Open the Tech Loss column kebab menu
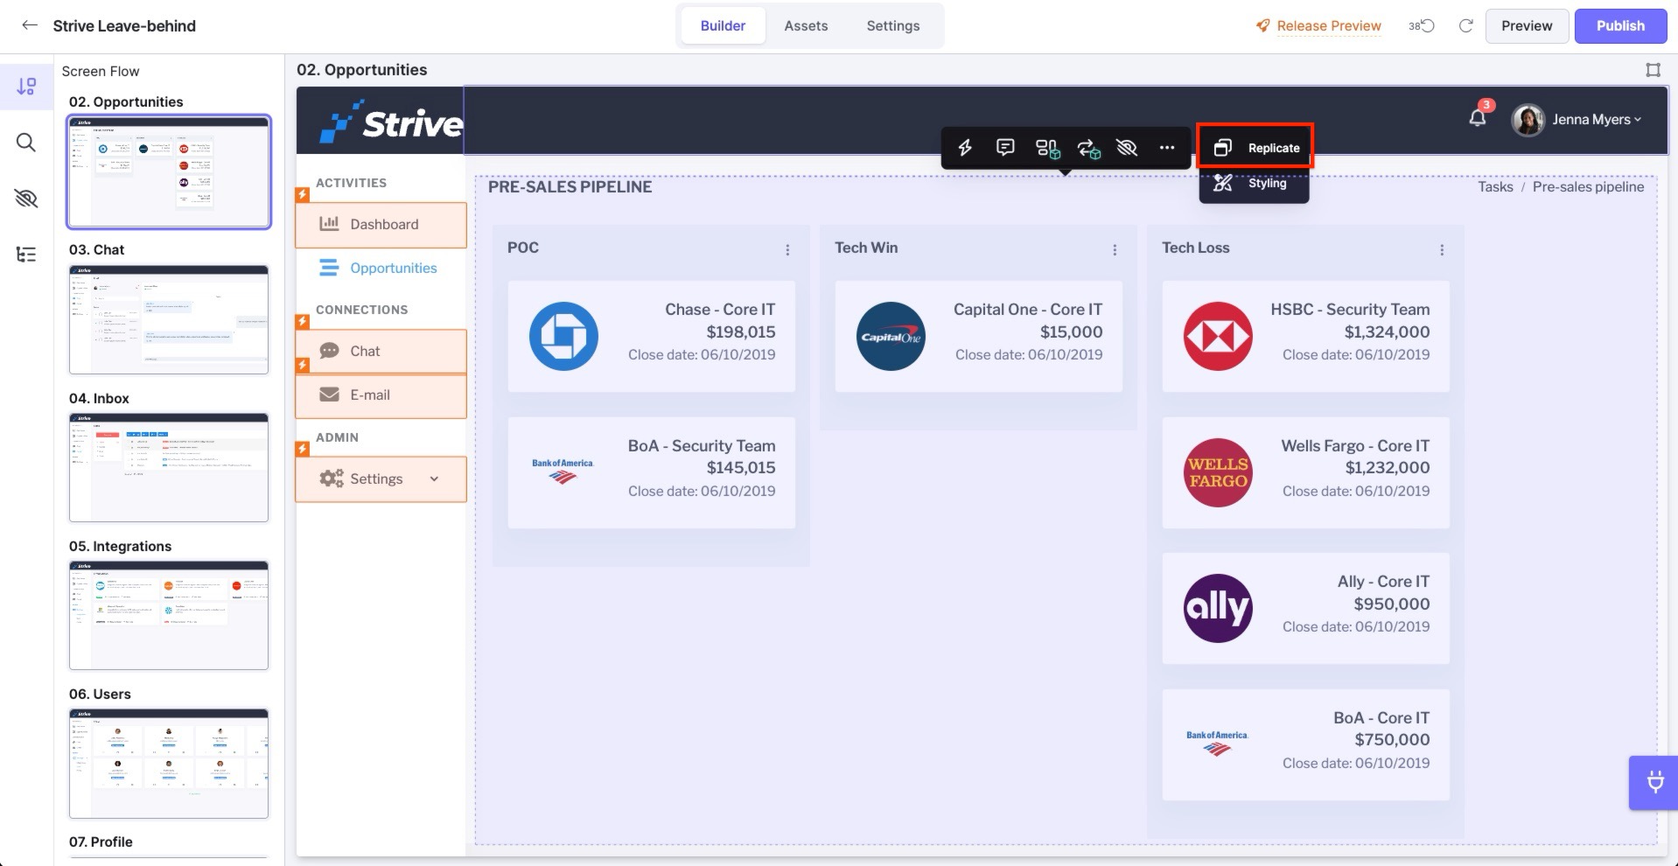The height and width of the screenshot is (866, 1678). click(1442, 249)
